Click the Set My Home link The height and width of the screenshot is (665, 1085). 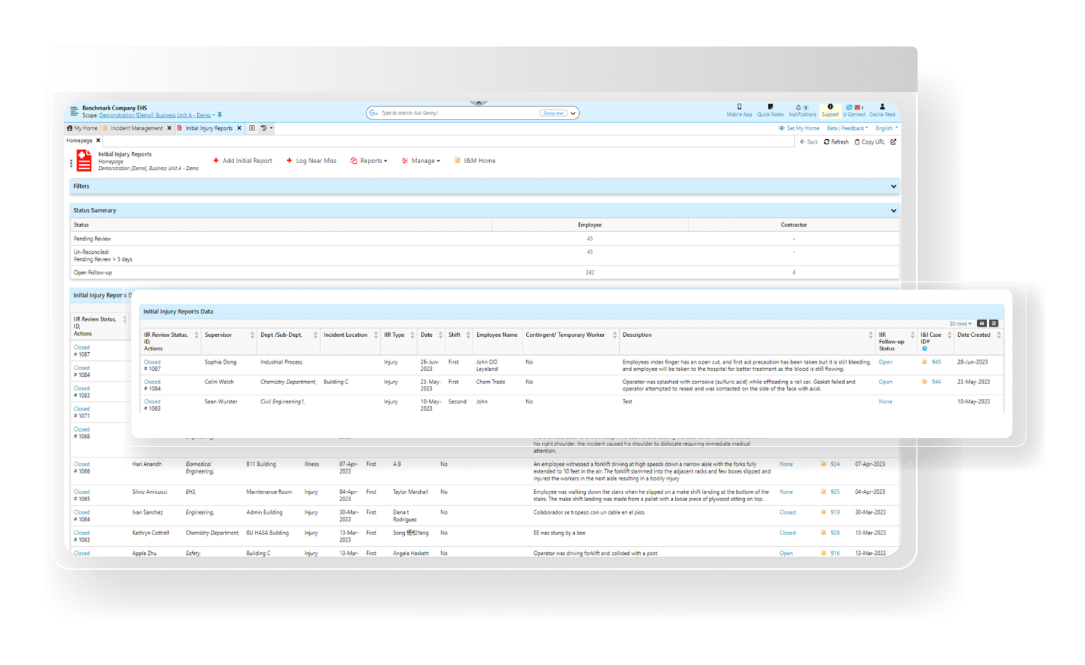tap(799, 128)
